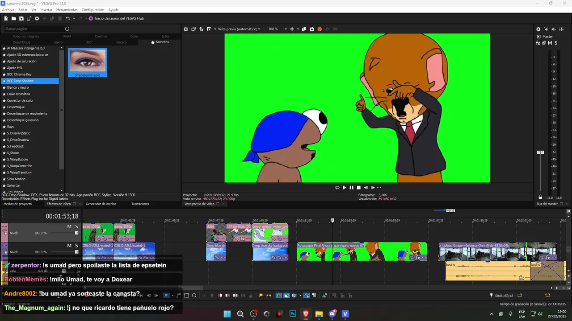Click the magnifier icon in plugin search
572x321 pixels.
(67, 29)
